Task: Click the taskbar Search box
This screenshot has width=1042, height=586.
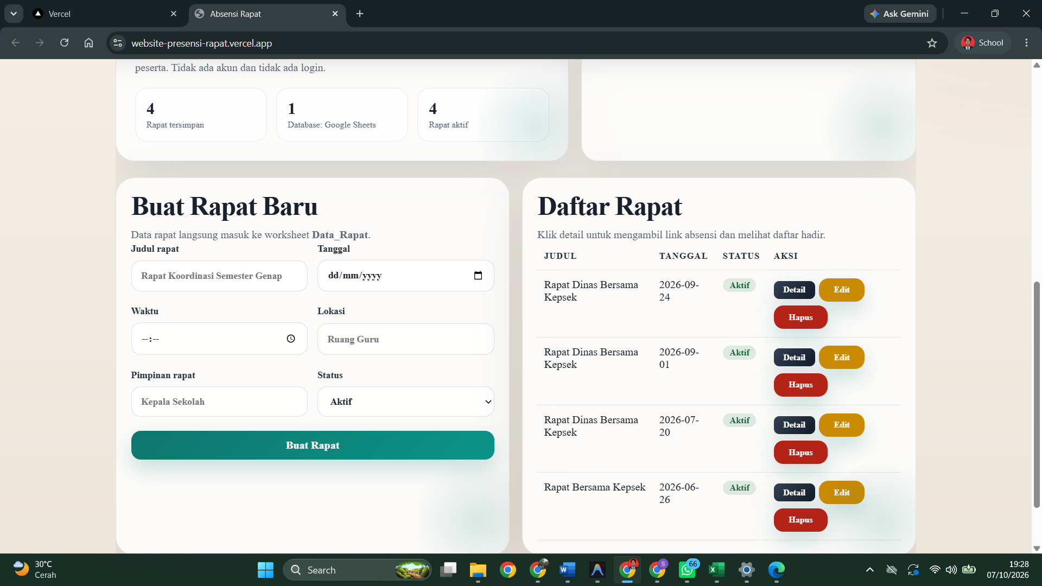Action: [x=357, y=570]
